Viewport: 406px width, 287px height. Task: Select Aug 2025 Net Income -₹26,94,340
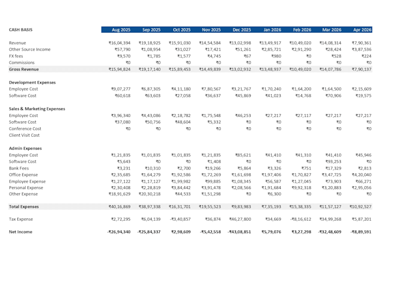click(x=119, y=232)
